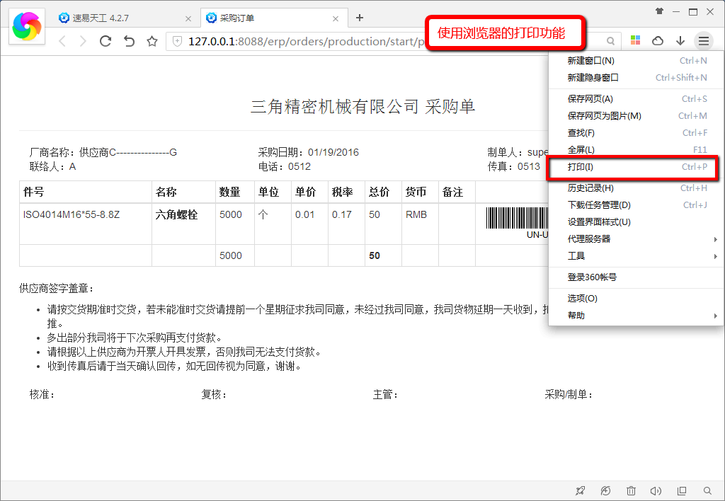Toggle sound with speaker icon

pyautogui.click(x=656, y=490)
